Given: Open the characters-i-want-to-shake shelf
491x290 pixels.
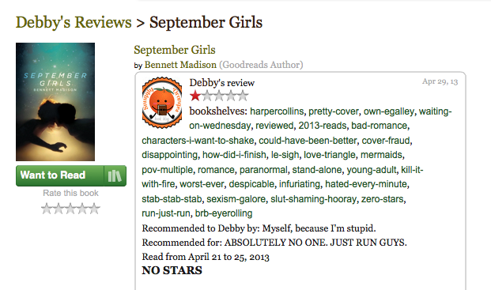Looking at the screenshot, I should 198,141.
